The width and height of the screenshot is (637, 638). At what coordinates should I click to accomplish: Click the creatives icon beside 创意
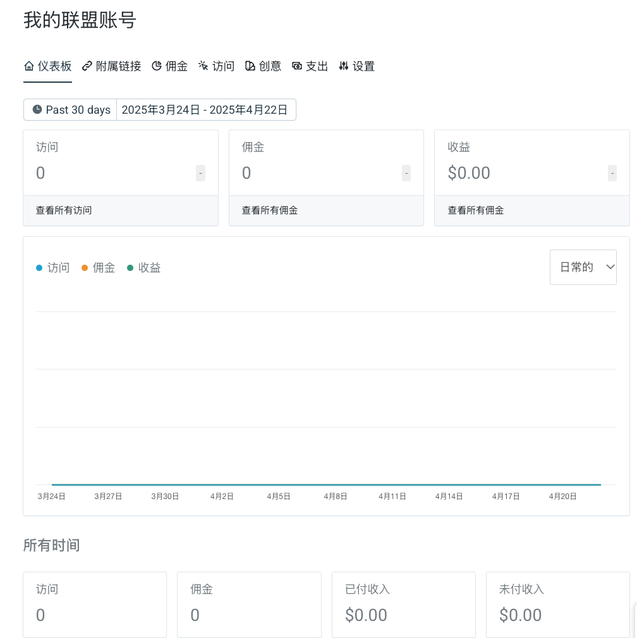pyautogui.click(x=250, y=66)
